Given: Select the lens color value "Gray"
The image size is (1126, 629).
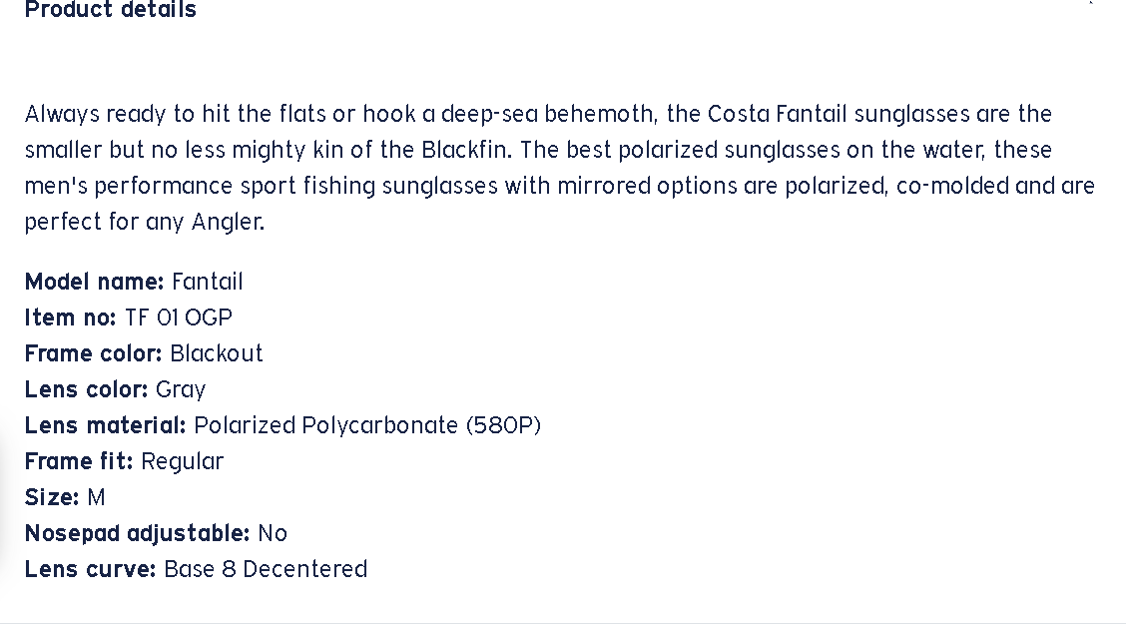Looking at the screenshot, I should 181,389.
